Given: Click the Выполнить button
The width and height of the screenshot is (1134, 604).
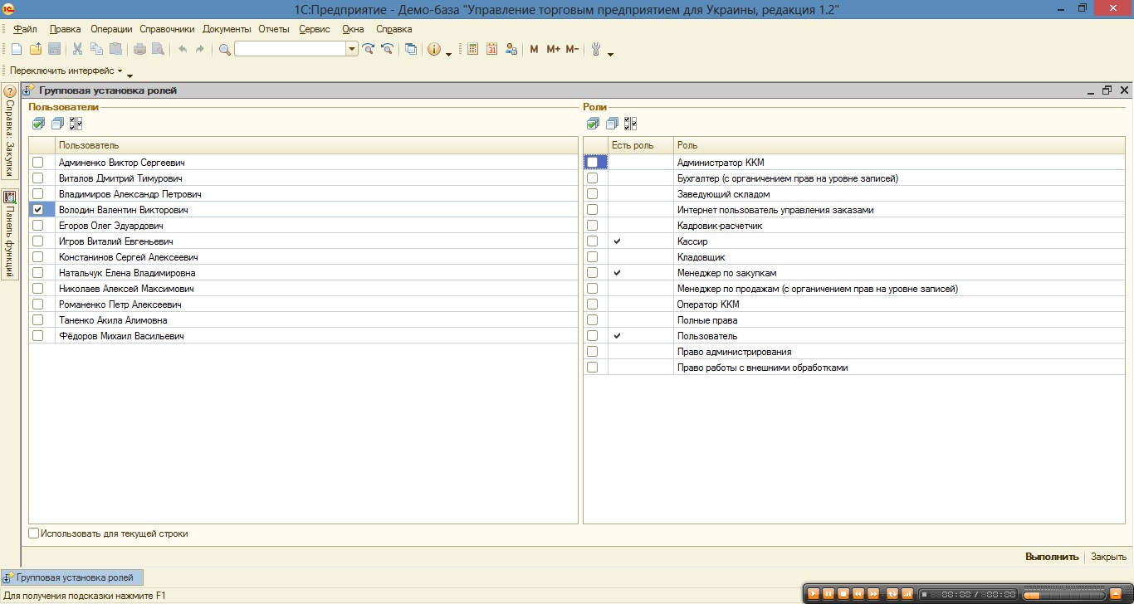Looking at the screenshot, I should [1052, 557].
